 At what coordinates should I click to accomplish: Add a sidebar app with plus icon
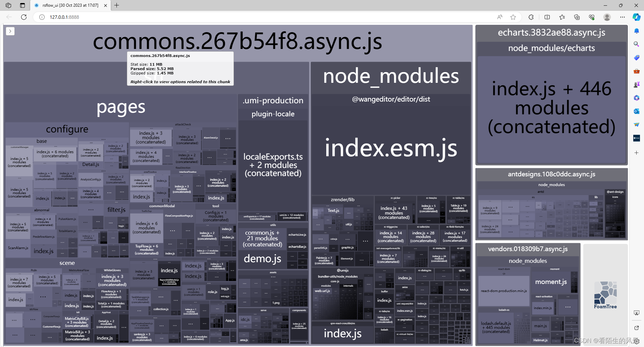point(637,153)
